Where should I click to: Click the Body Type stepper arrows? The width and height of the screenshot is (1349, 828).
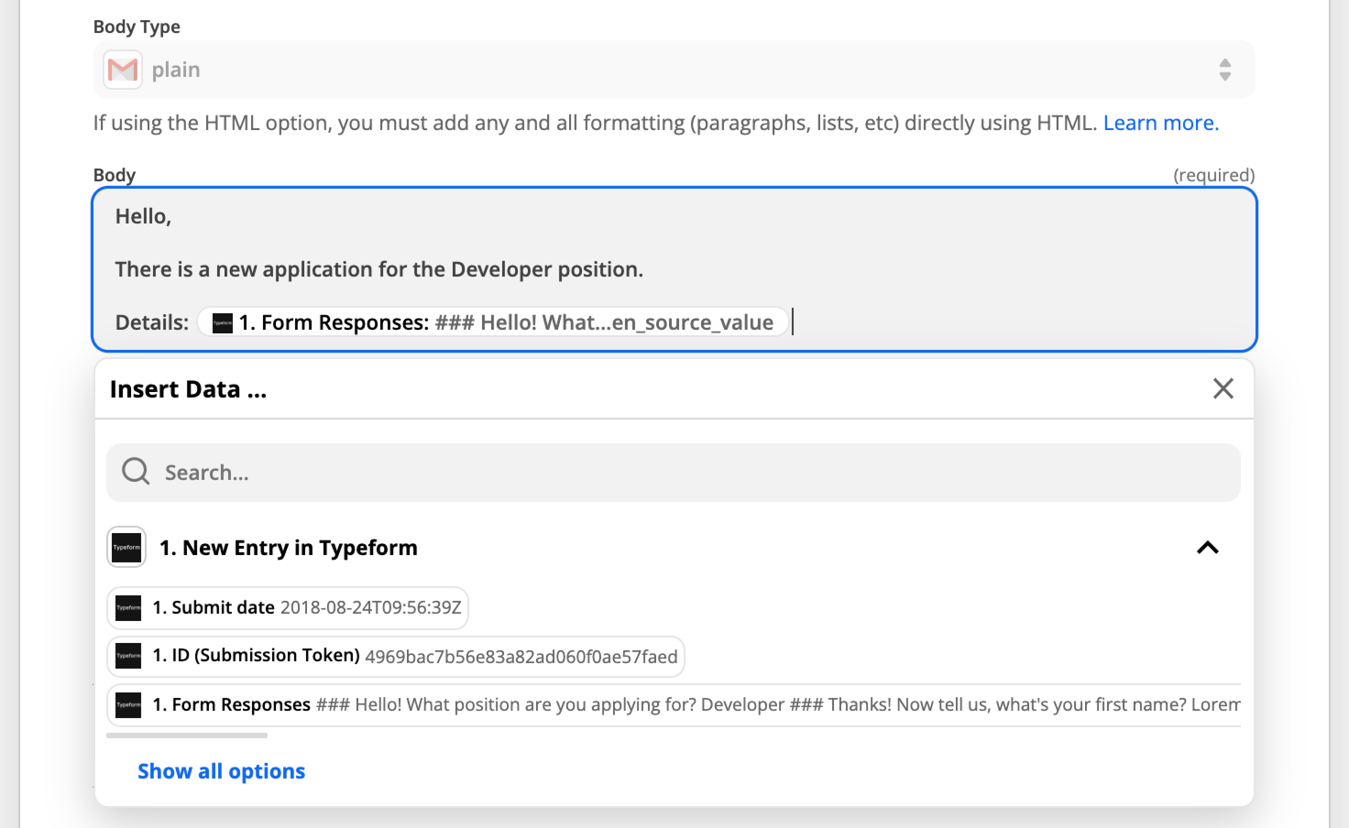1225,70
